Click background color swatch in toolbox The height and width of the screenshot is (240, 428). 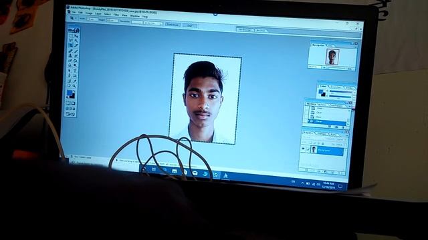pyautogui.click(x=73, y=96)
